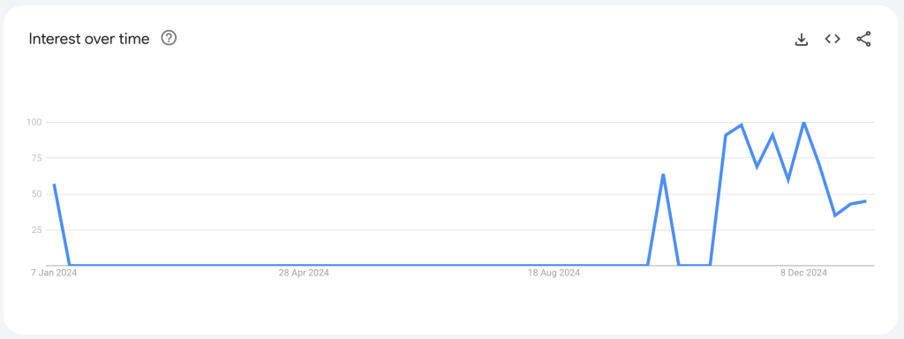
Task: Click the '8 Dec 2024' axis label
Action: click(803, 273)
